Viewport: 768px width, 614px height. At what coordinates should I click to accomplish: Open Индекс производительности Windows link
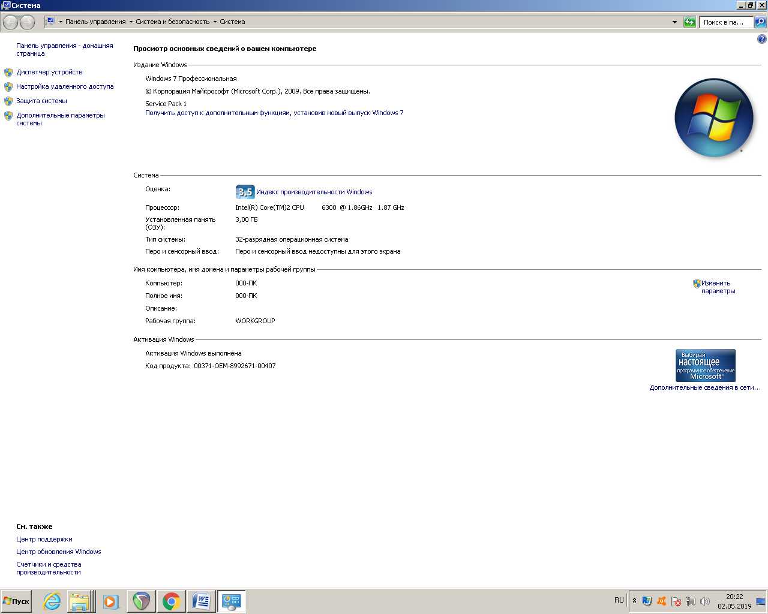click(x=314, y=192)
